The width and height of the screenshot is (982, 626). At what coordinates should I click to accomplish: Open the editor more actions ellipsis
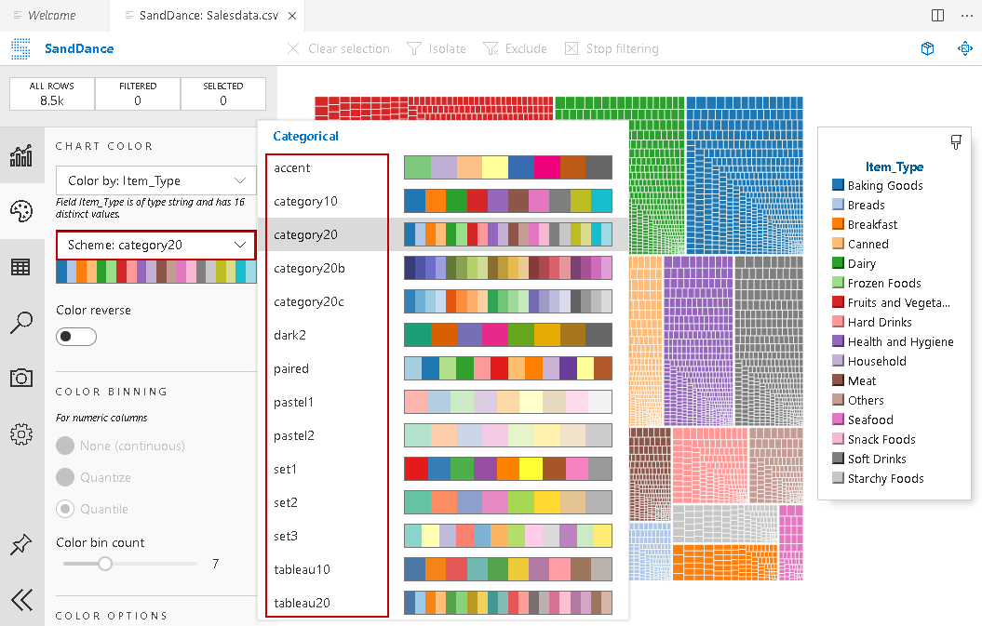pyautogui.click(x=967, y=16)
